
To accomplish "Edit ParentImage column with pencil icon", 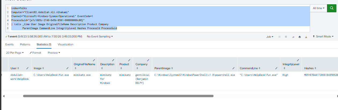I will click(233, 68).
